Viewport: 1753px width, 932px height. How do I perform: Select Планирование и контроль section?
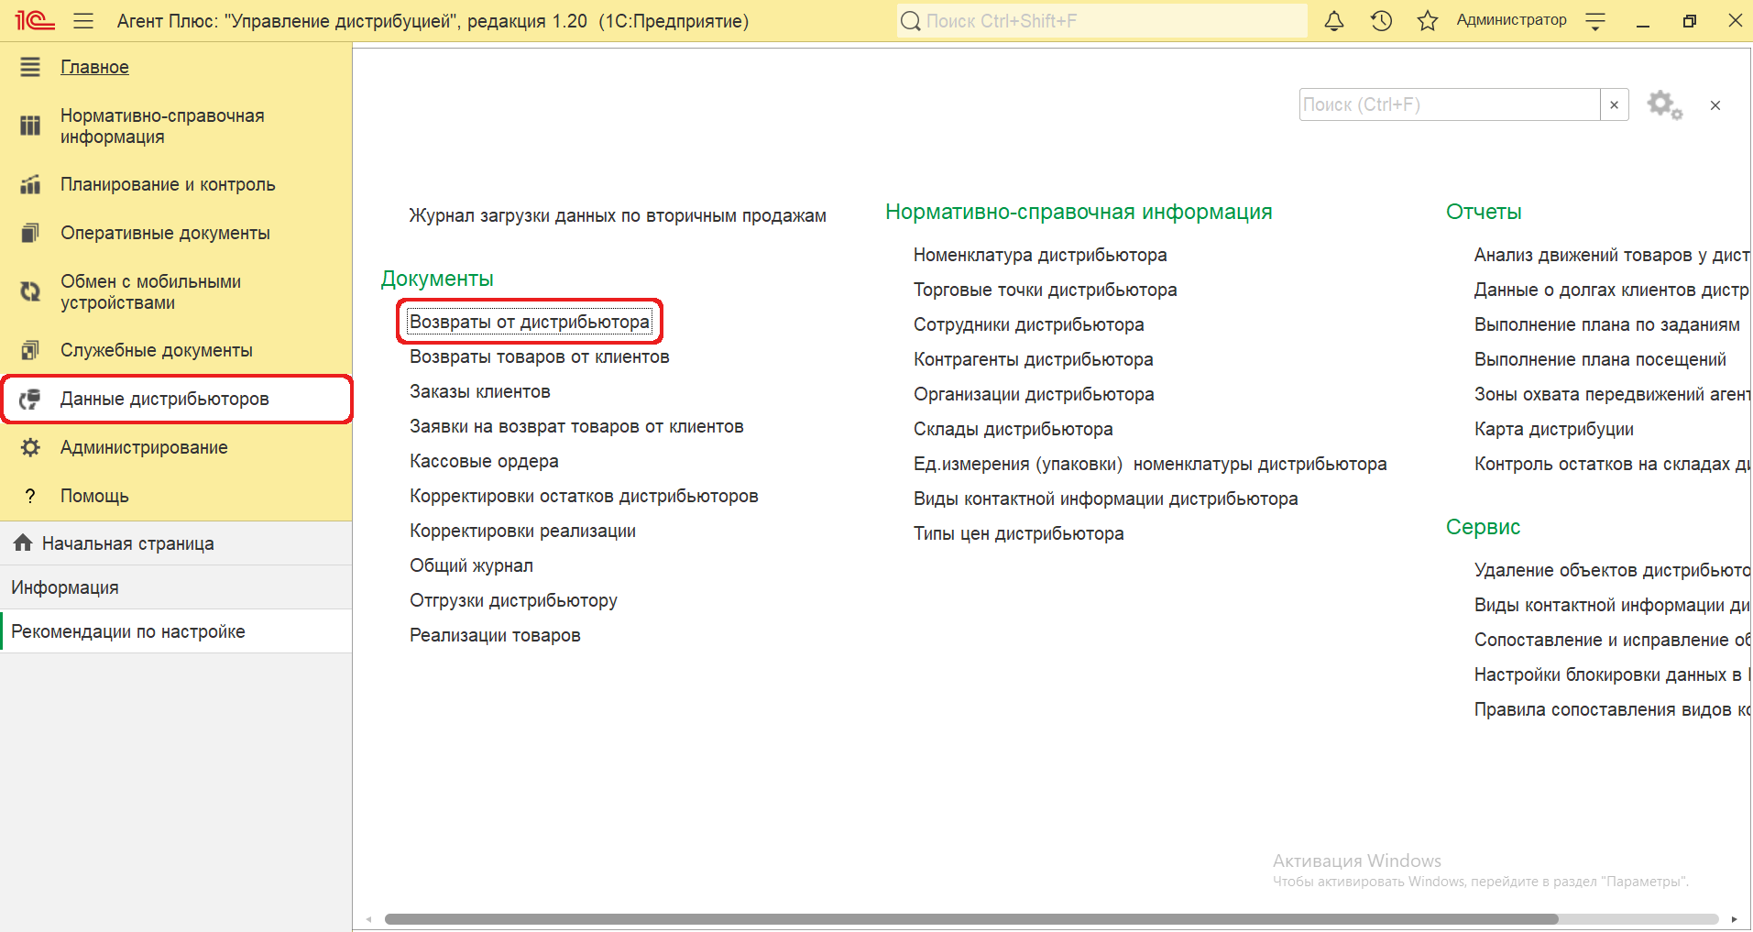(168, 184)
